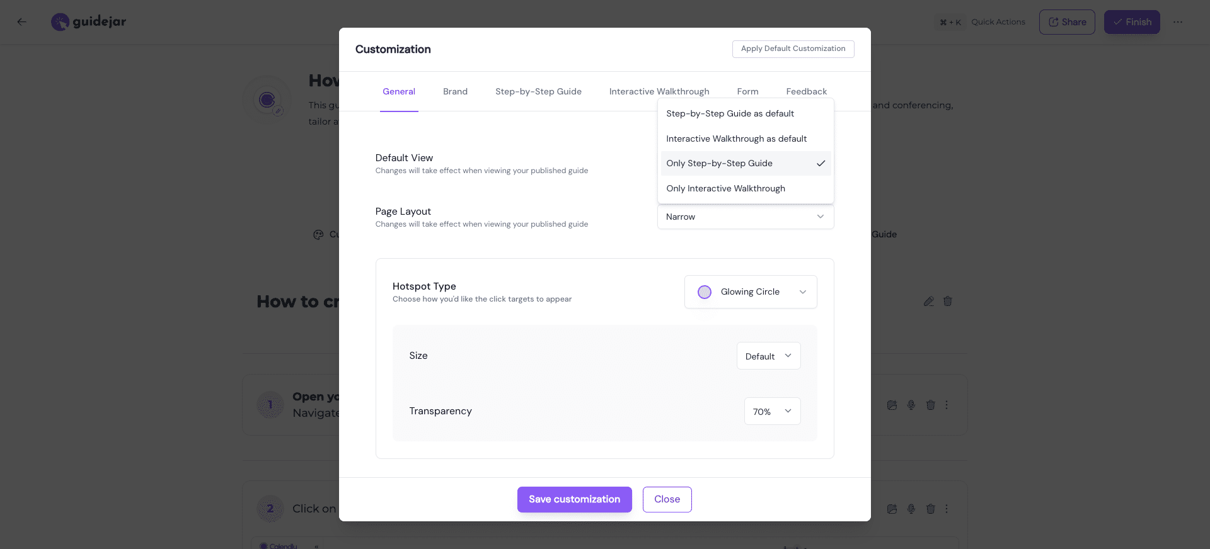
Task: Click the Close button in dialog footer
Action: (667, 499)
